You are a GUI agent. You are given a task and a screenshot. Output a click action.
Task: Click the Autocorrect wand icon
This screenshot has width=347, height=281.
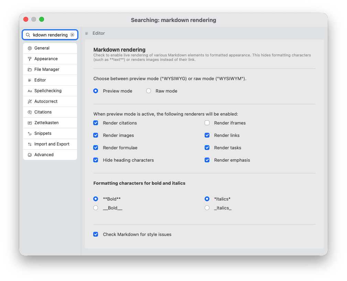(30, 101)
